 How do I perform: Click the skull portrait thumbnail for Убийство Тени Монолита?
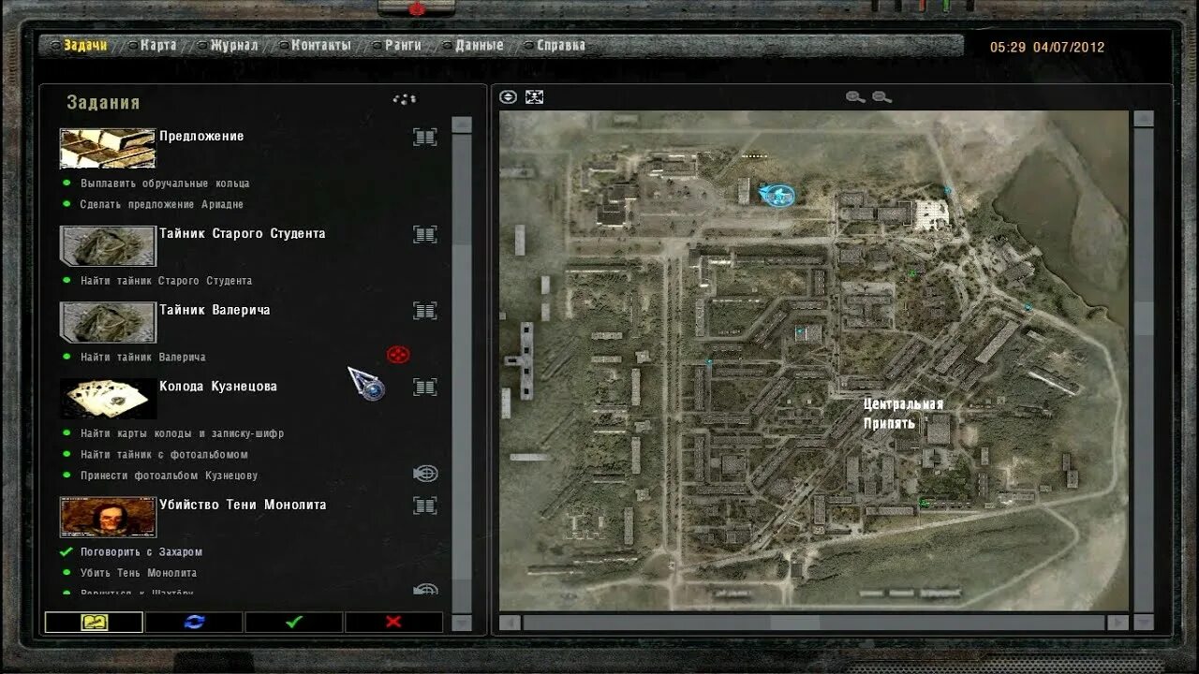pyautogui.click(x=108, y=517)
